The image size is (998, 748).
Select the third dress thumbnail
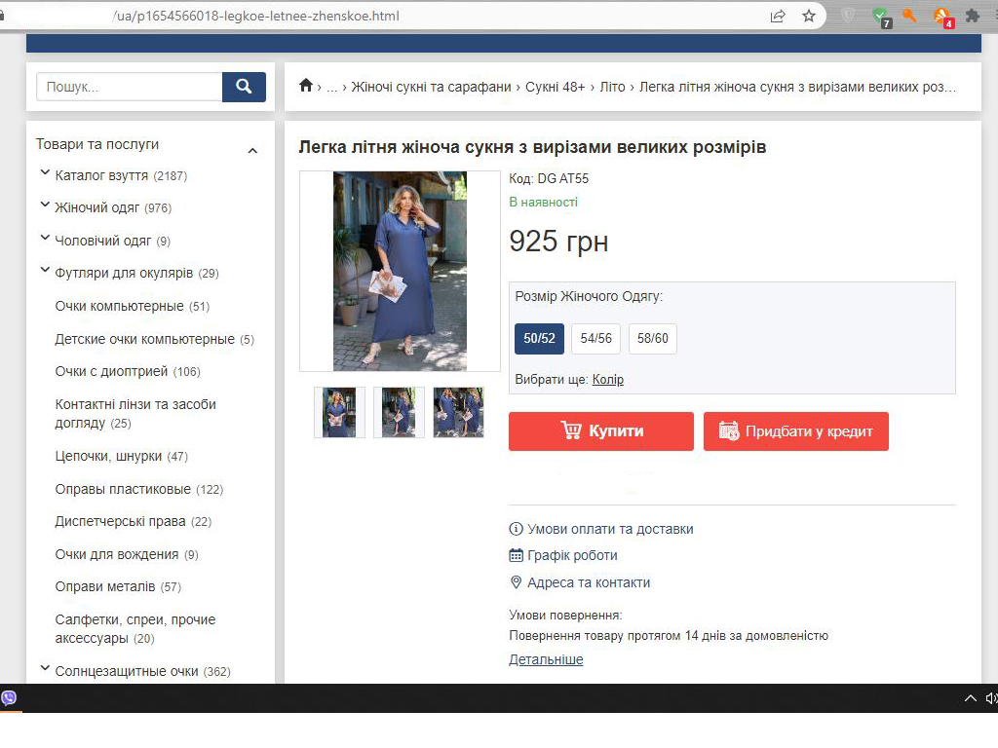458,412
